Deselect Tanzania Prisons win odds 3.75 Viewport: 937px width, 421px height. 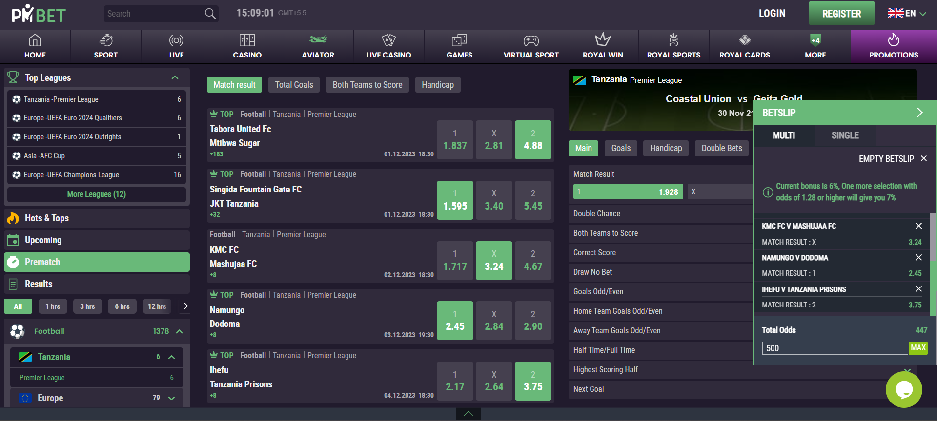click(x=533, y=381)
